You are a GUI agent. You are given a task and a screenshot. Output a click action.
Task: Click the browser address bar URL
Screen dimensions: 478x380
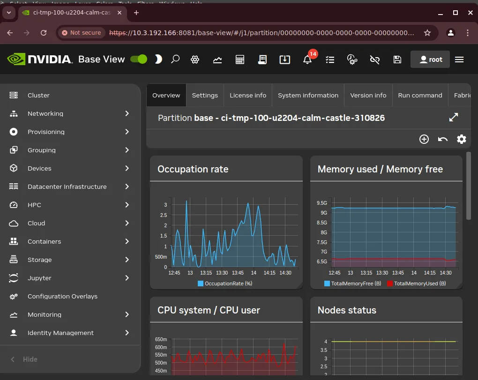point(261,33)
